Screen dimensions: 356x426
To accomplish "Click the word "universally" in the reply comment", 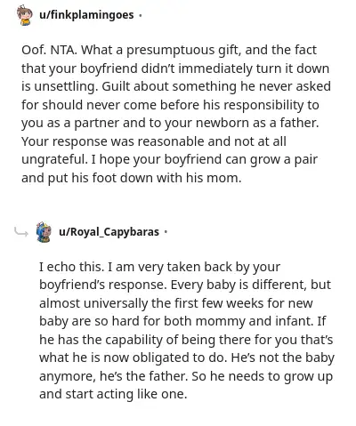I will point(116,303).
